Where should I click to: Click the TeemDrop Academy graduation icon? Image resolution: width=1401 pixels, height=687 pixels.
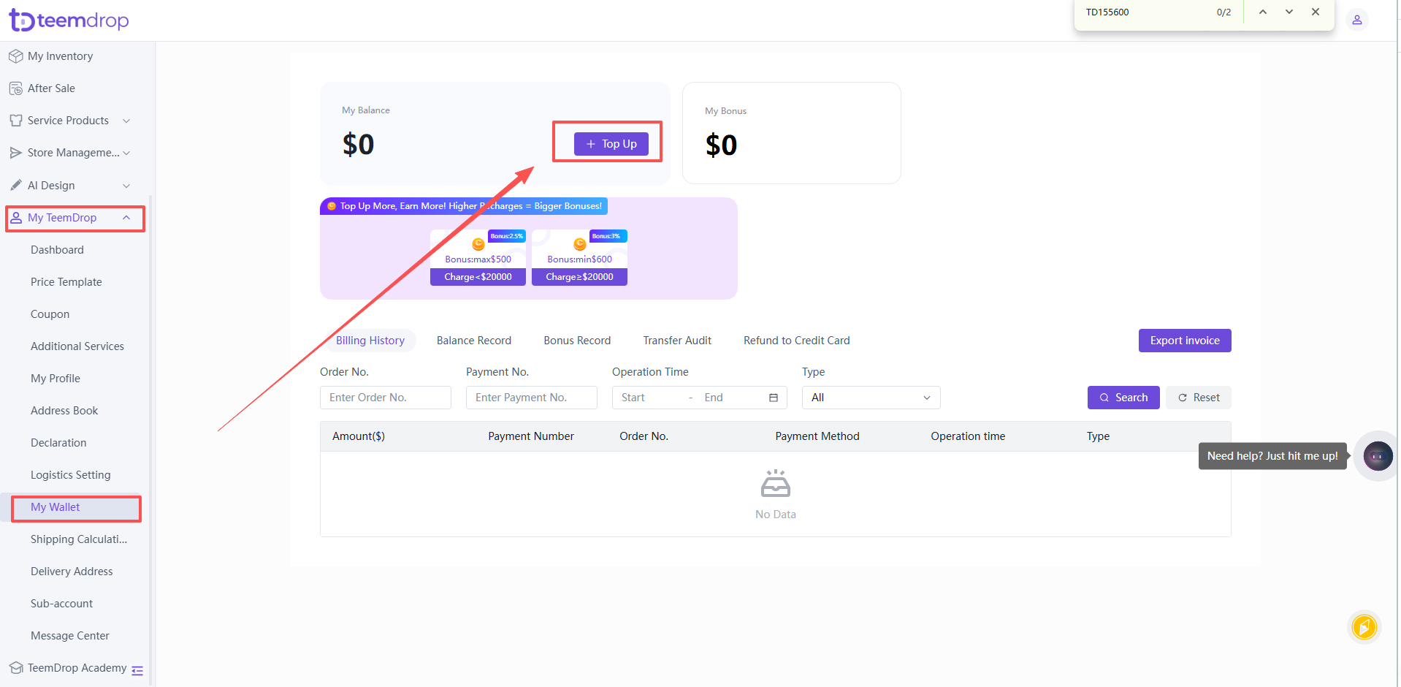pyautogui.click(x=15, y=668)
